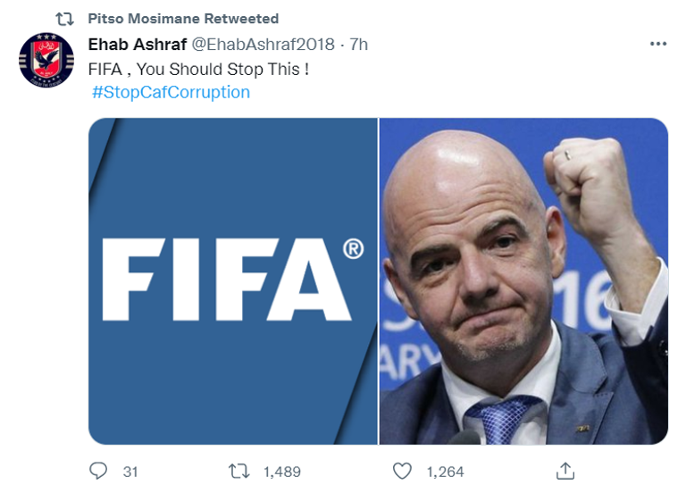Viewport: 686px width, 493px height.
Task: Click the share tweet icon
Action: (565, 470)
